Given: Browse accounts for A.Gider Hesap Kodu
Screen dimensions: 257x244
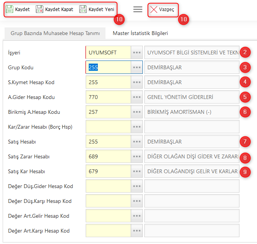Looking at the screenshot, I should [x=137, y=97].
